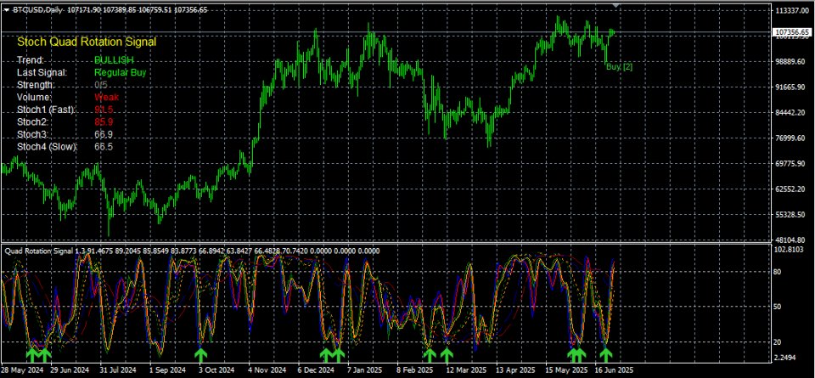Click the 28 May 2024 date label

click(x=22, y=370)
